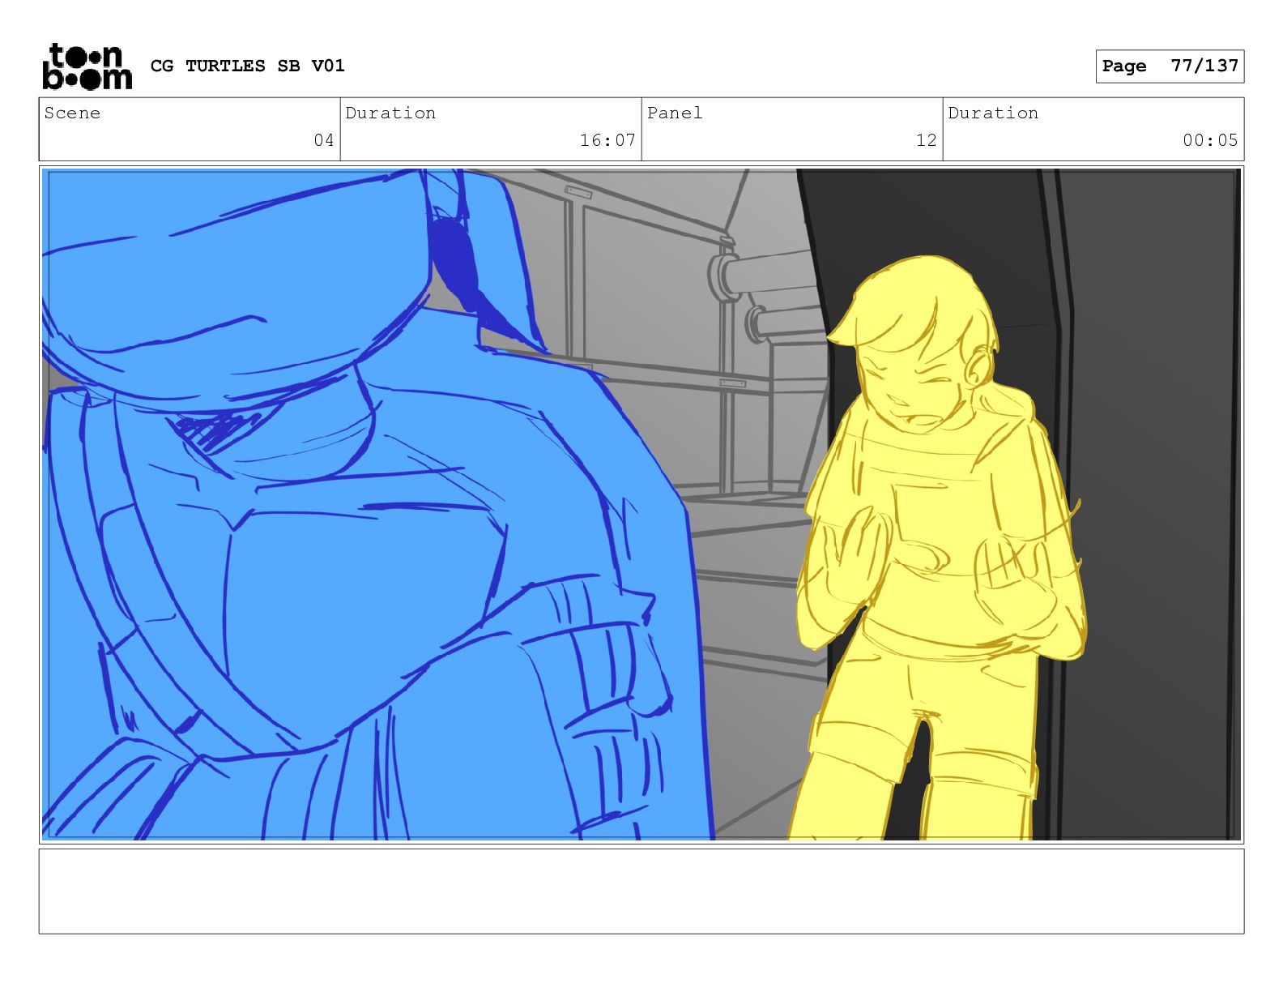Click the Toon Boom logo

(x=87, y=66)
